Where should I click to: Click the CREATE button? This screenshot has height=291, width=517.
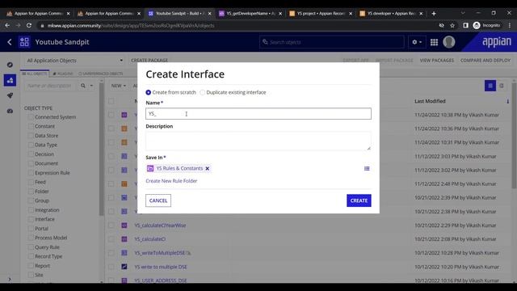tap(359, 200)
